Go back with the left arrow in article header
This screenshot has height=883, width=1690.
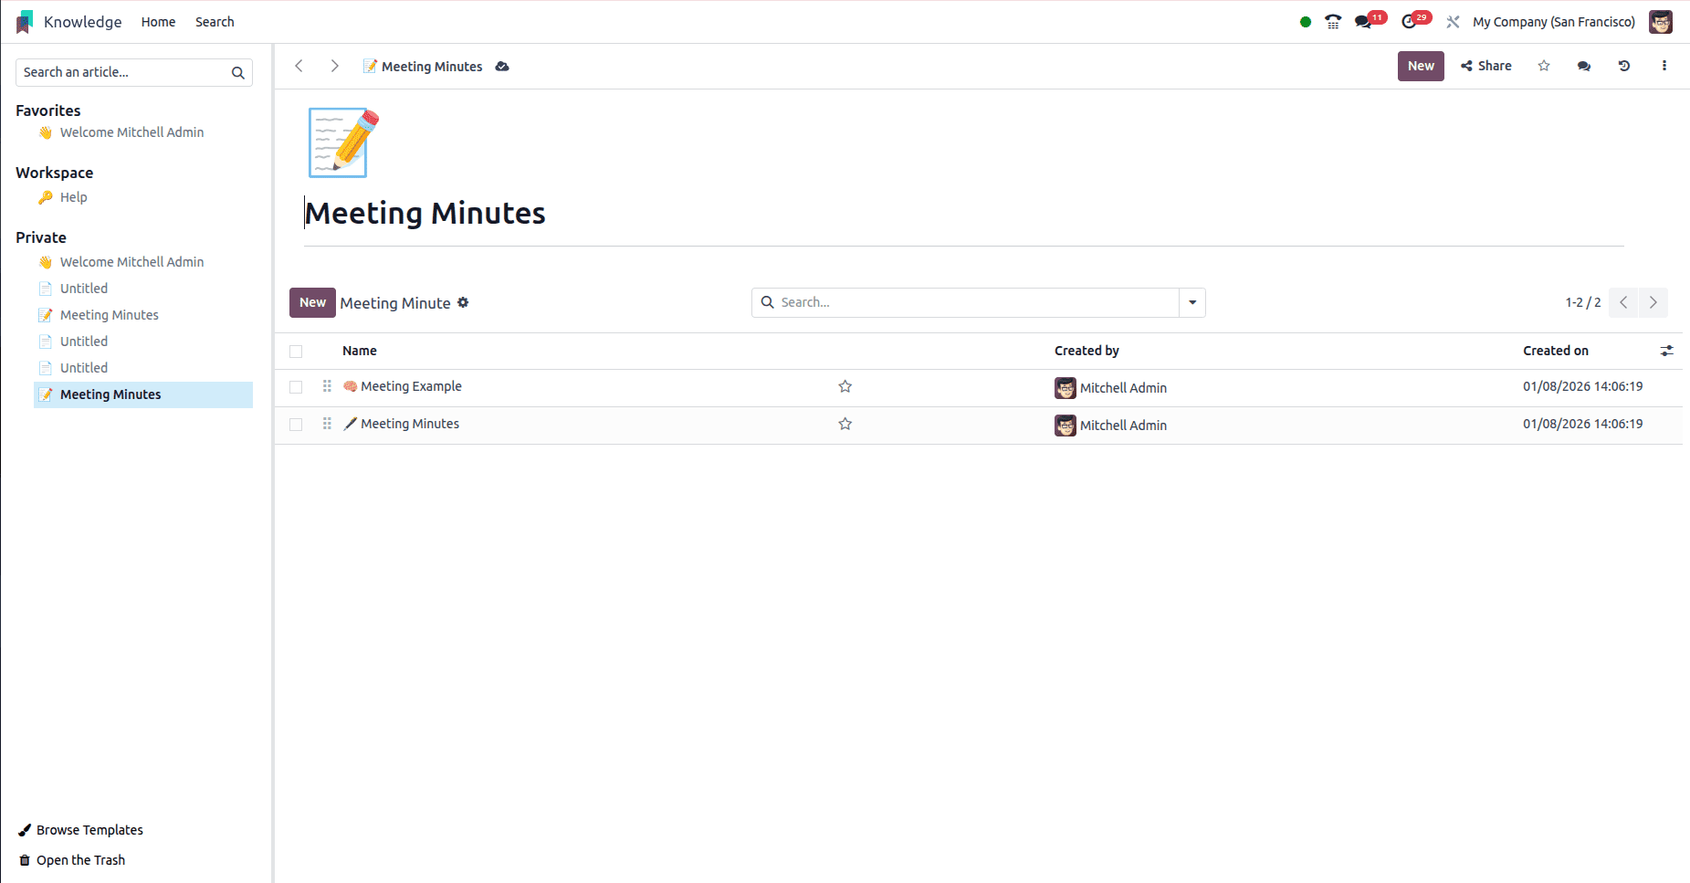point(299,66)
